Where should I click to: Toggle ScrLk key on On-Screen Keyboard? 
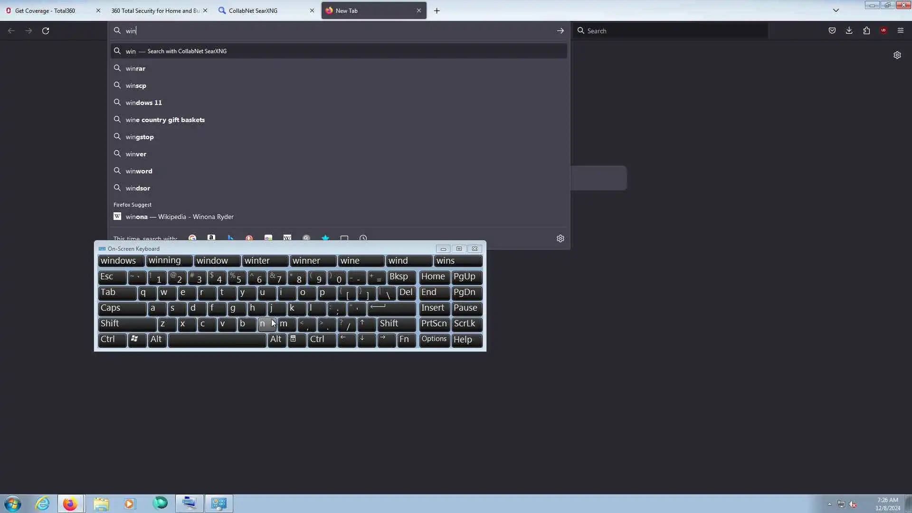[x=466, y=324]
